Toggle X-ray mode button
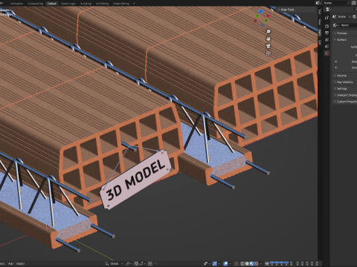Viewport: 357px width, 267px height. click(237, 263)
